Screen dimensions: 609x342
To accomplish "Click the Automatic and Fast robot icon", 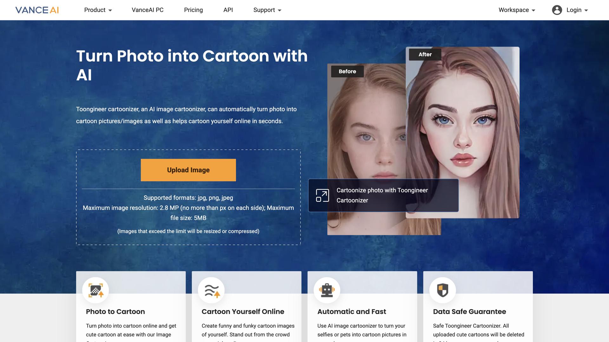I will tap(327, 290).
